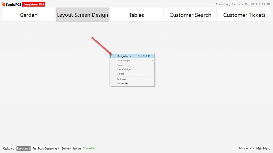Choose Design Mode in context menu
This screenshot has width=273, height=153.
[132, 56]
